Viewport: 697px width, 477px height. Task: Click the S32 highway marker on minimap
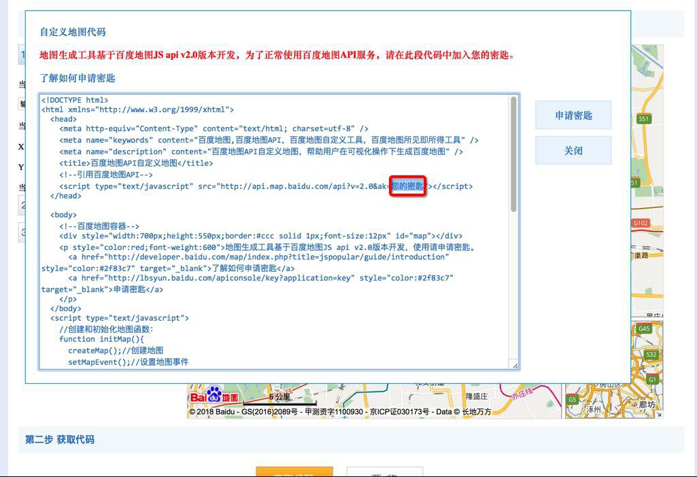[651, 355]
